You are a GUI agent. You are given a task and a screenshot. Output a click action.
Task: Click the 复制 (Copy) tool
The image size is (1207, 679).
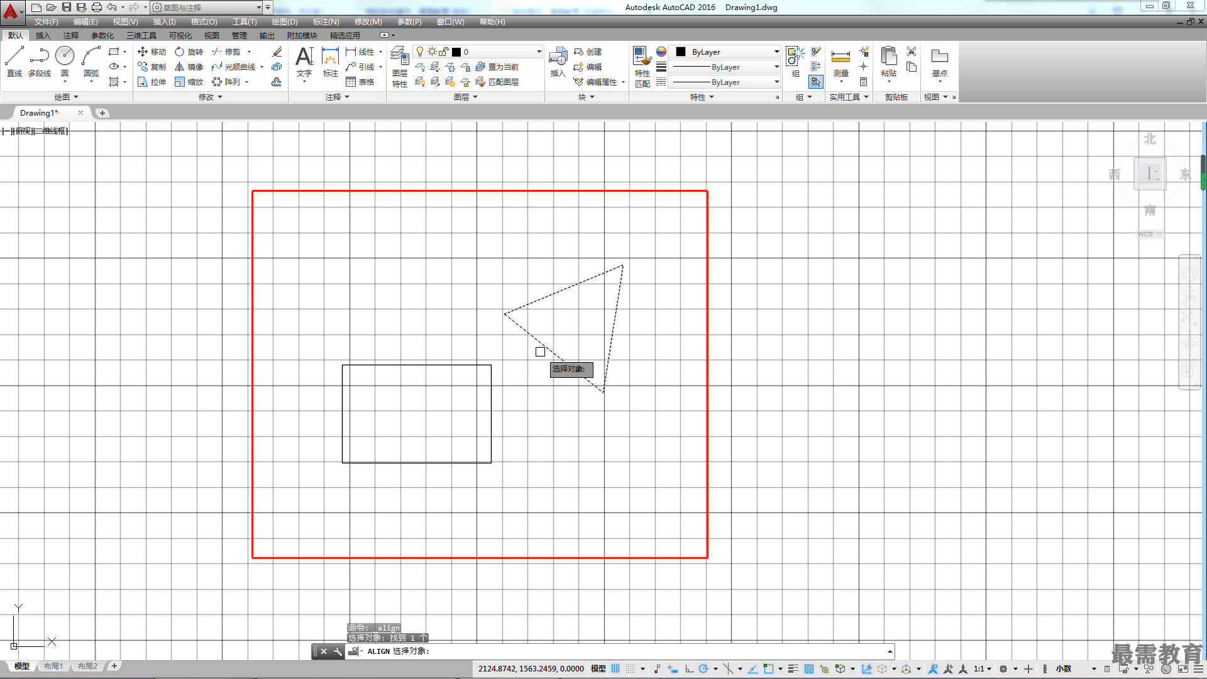coord(152,67)
